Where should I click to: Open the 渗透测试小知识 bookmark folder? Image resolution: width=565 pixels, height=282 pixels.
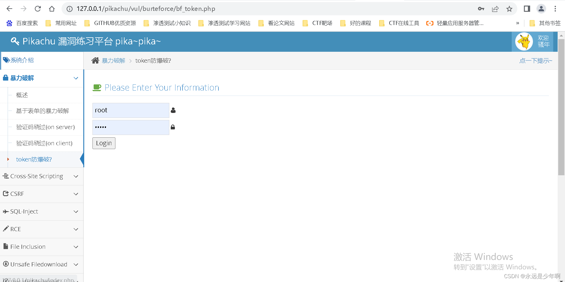click(x=167, y=23)
